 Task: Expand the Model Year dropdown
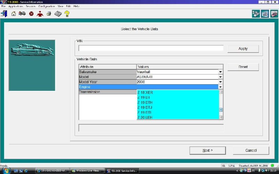pos(220,82)
